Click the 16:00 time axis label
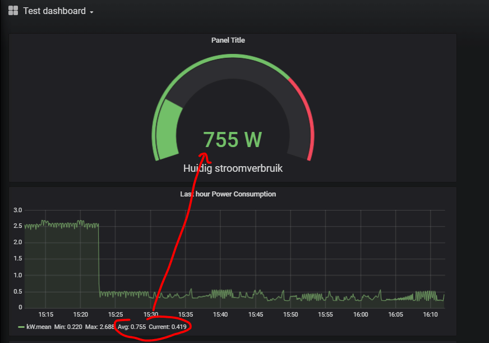Image resolution: width=489 pixels, height=343 pixels. click(x=361, y=314)
